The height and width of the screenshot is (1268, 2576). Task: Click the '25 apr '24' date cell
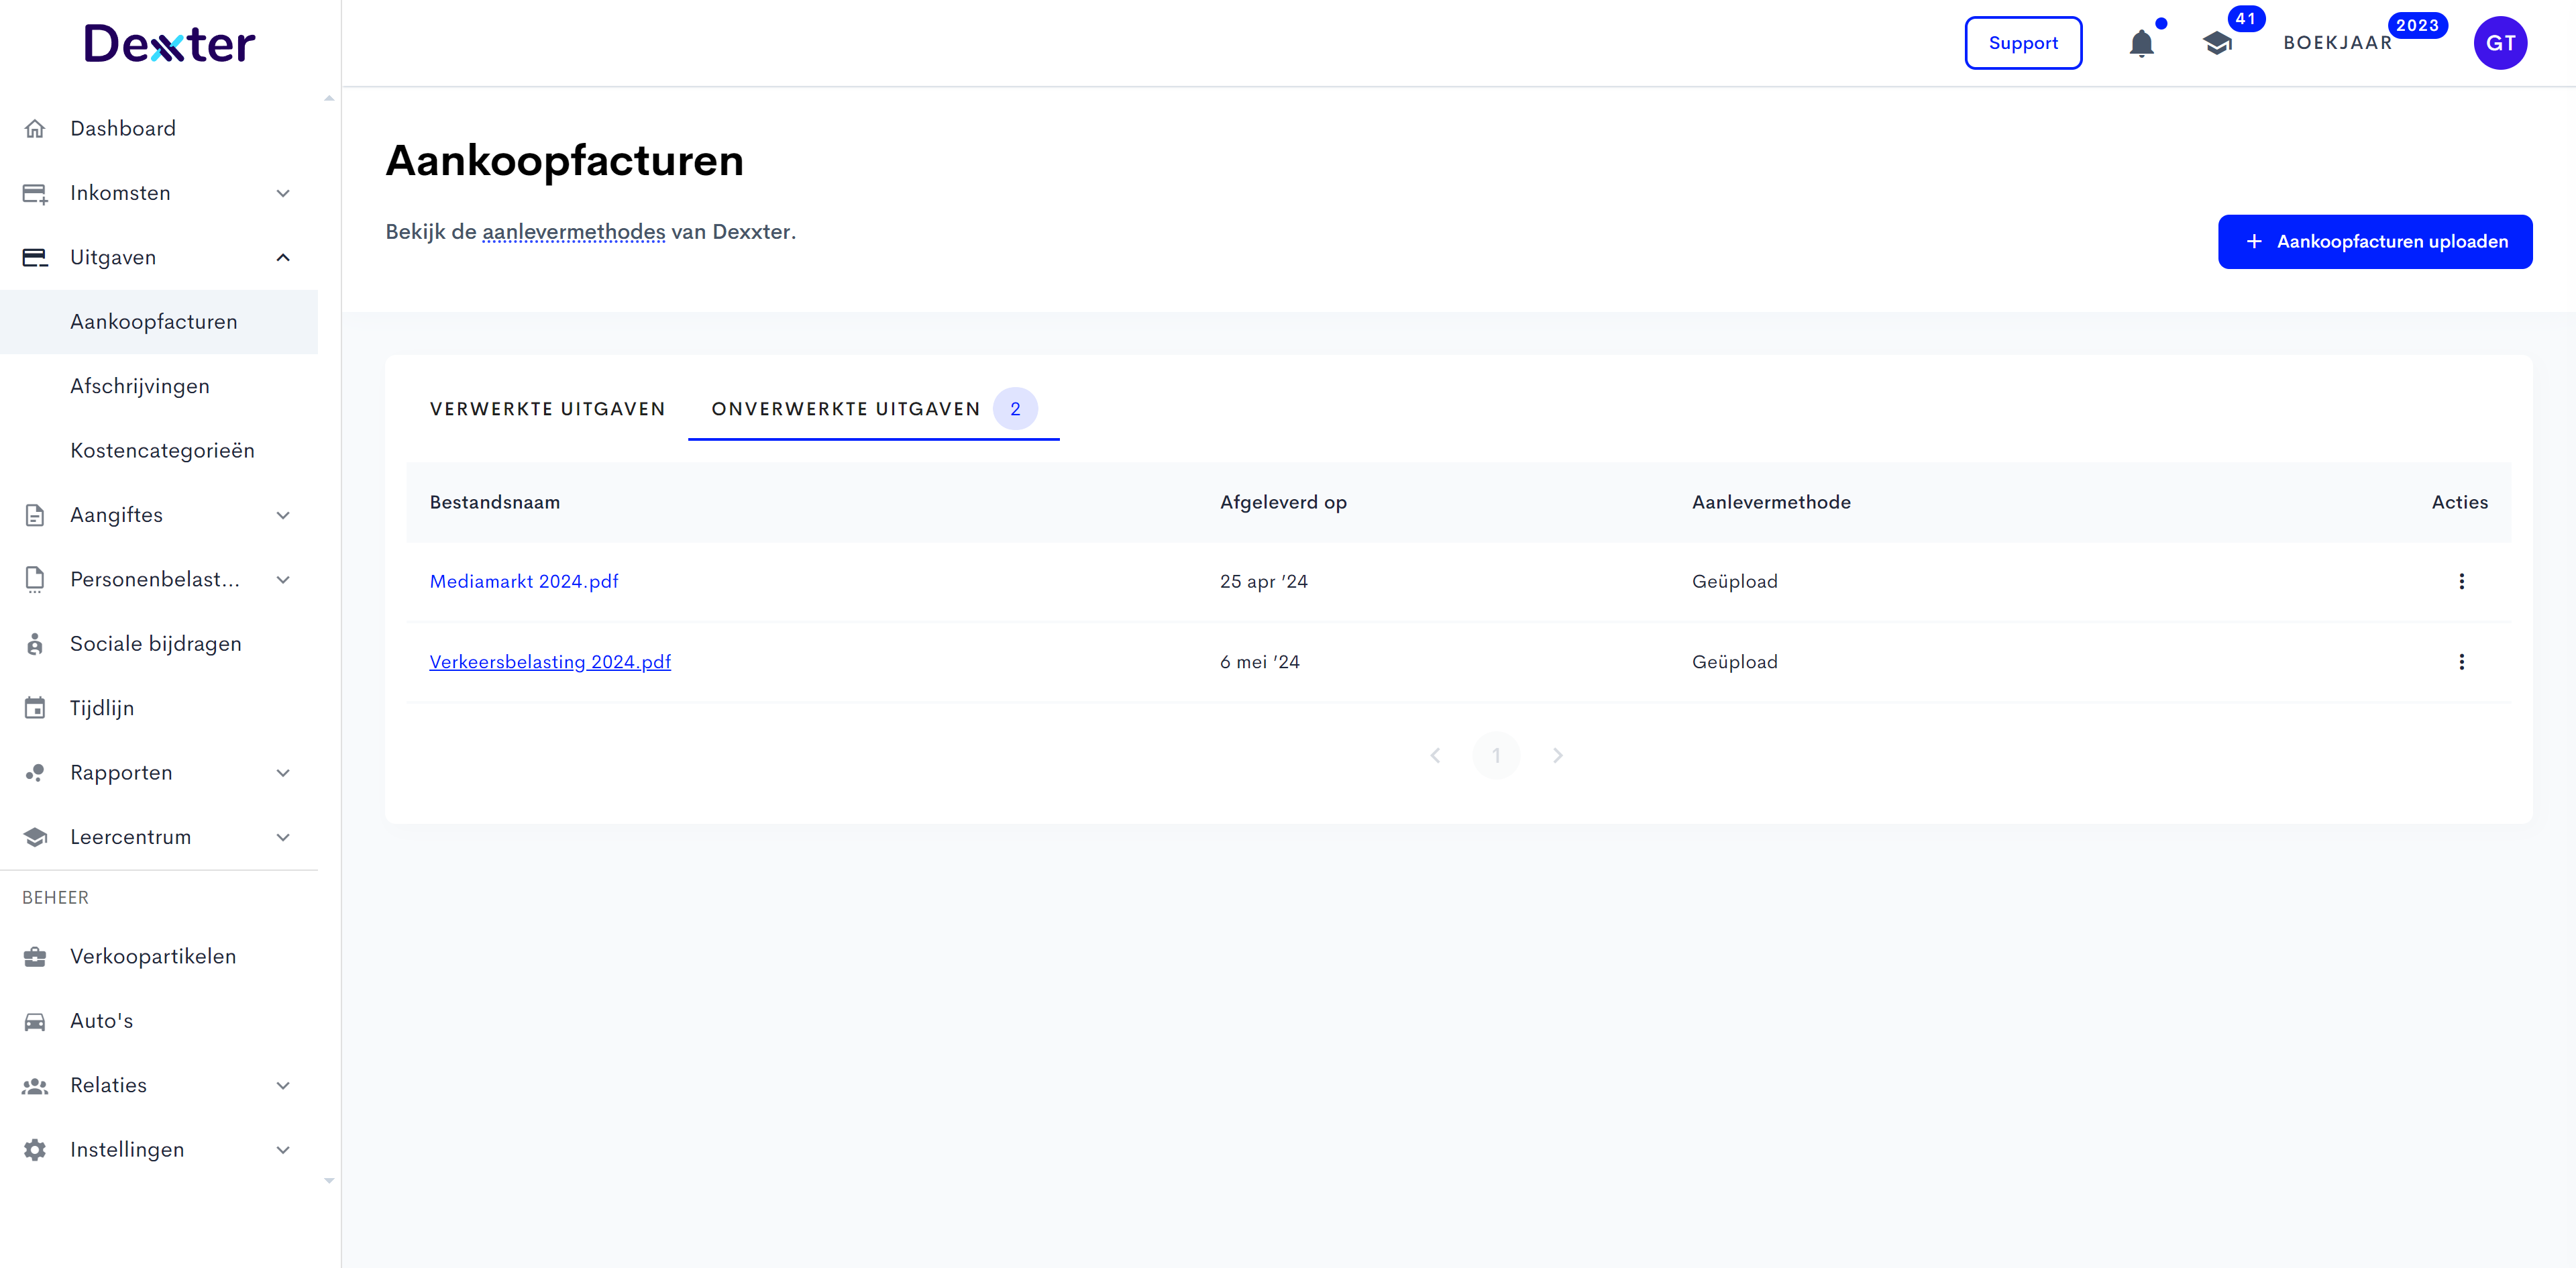coord(1263,581)
